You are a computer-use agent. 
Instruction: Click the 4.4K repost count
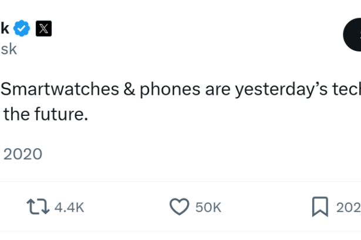pos(69,207)
